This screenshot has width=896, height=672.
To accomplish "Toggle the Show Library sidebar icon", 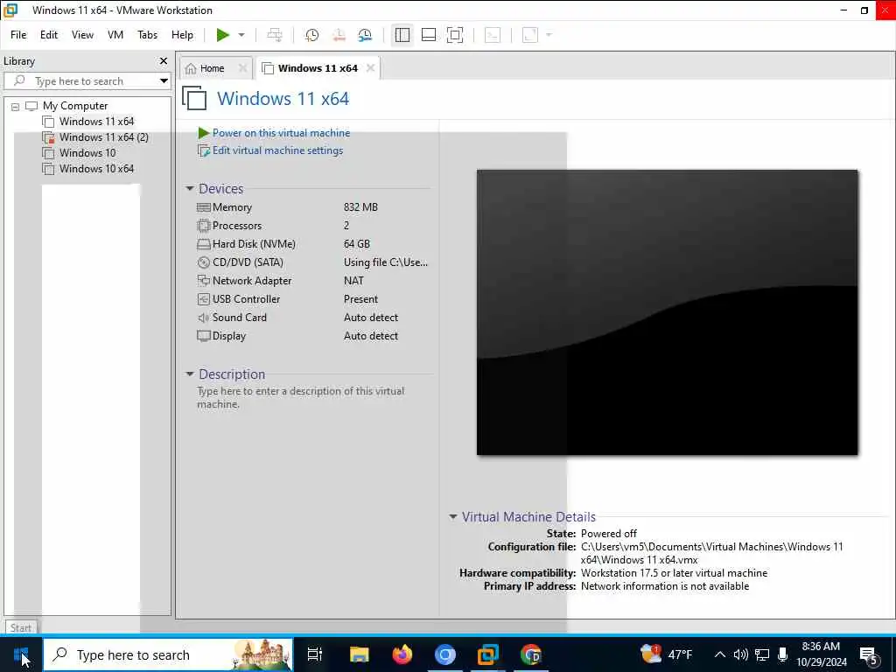I will coord(402,35).
